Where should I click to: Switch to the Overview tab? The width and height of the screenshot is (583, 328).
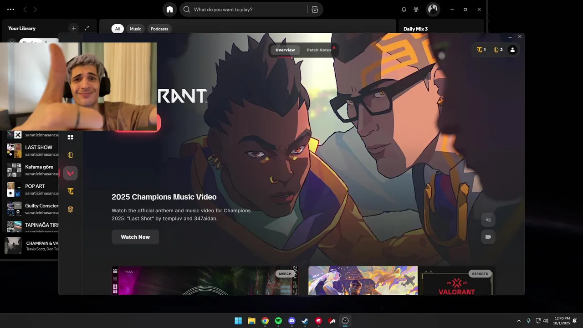285,50
